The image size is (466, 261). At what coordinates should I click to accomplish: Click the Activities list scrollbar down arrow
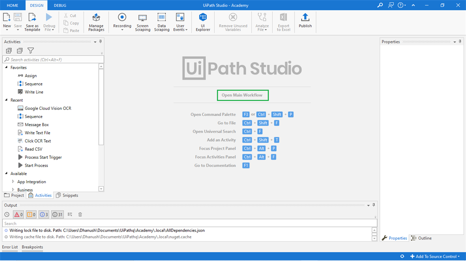coord(101,189)
